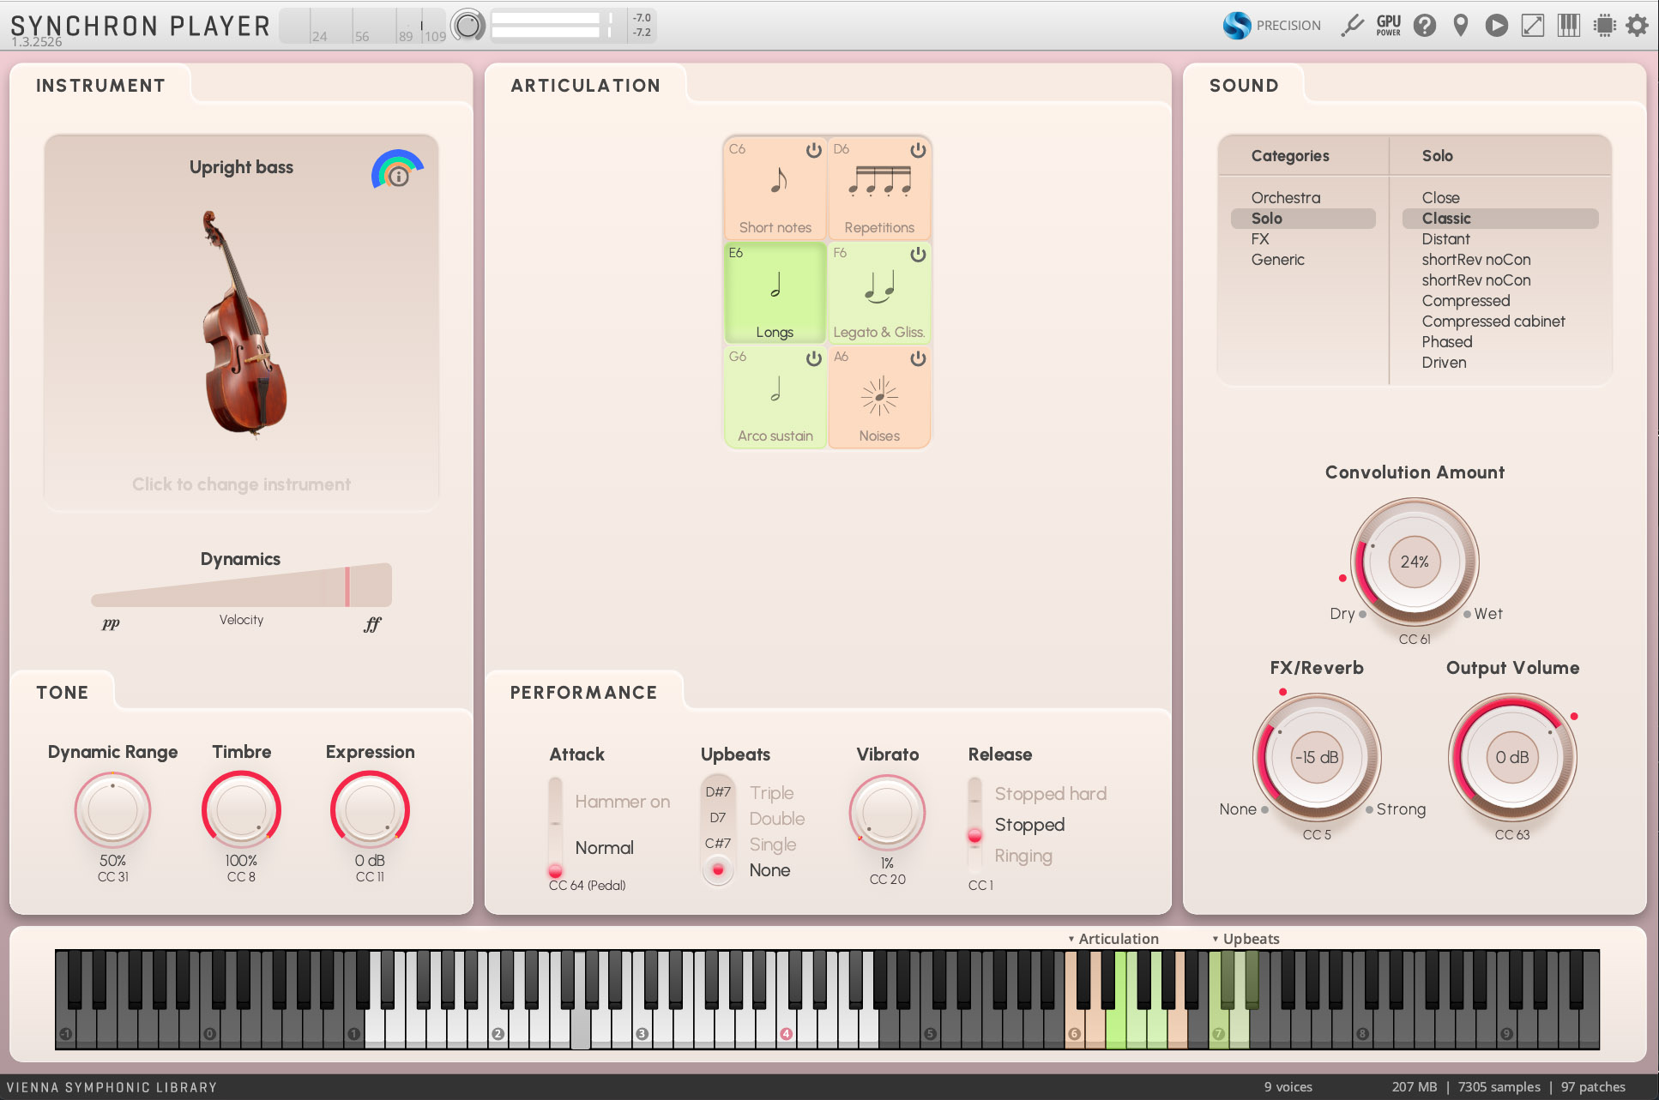Select Solo category
1659x1100 pixels.
[1303, 219]
